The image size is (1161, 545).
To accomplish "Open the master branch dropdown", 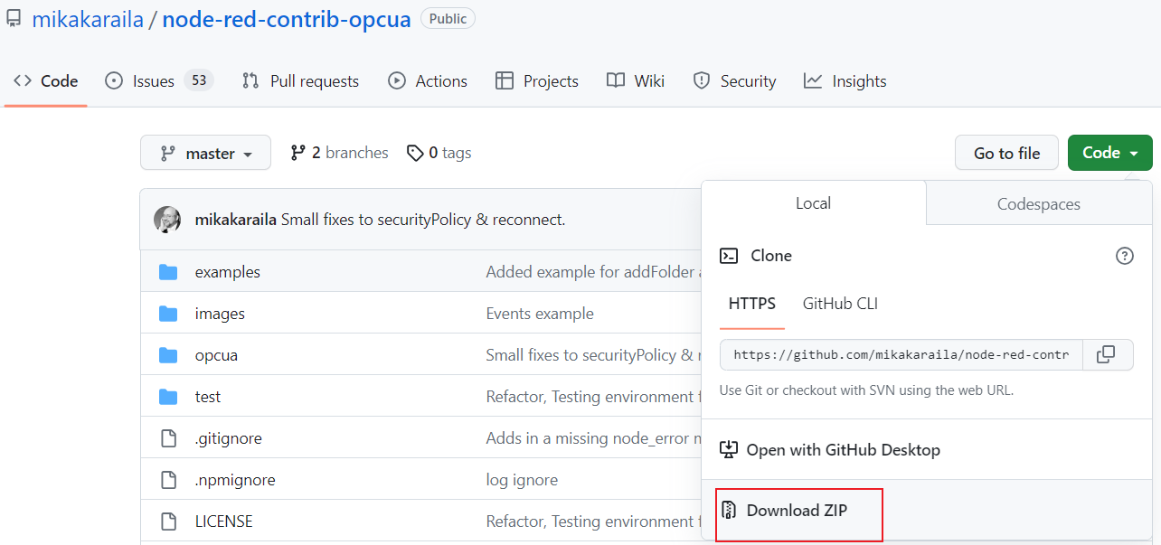I will coord(205,153).
